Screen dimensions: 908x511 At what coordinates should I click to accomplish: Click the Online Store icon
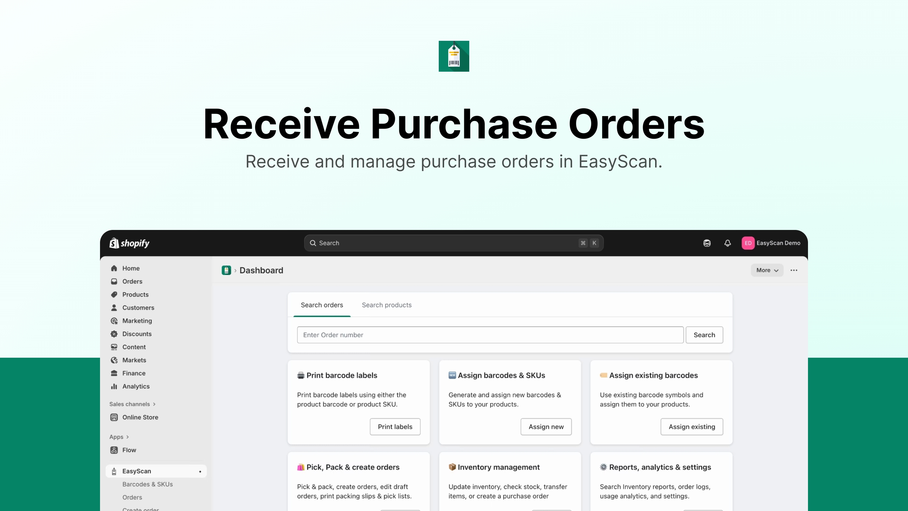(114, 417)
